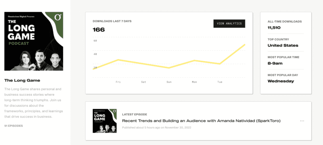Click the Mon label on chart axis

click(194, 82)
